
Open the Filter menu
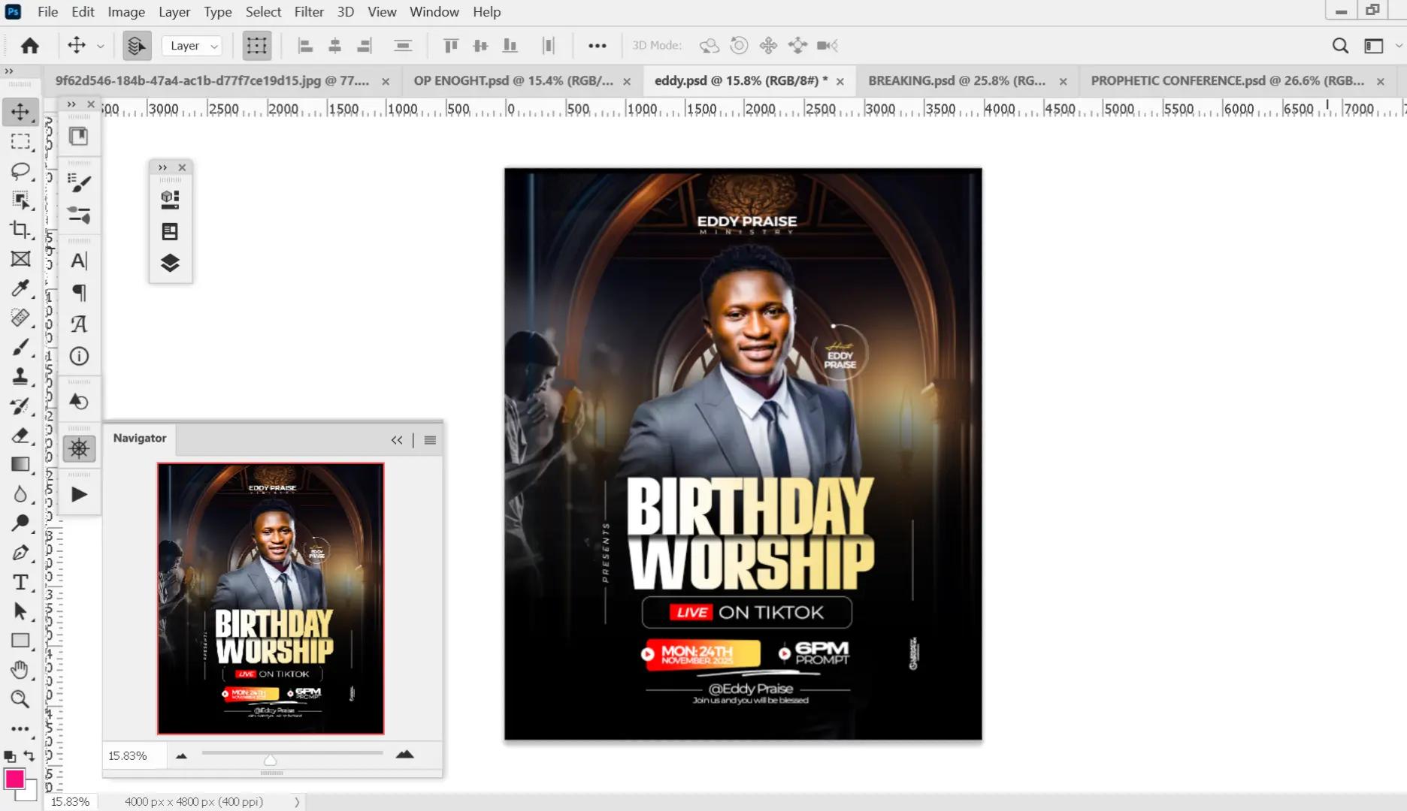click(308, 12)
